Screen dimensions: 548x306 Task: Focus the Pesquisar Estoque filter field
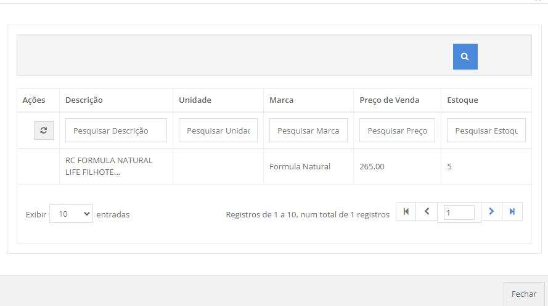486,131
